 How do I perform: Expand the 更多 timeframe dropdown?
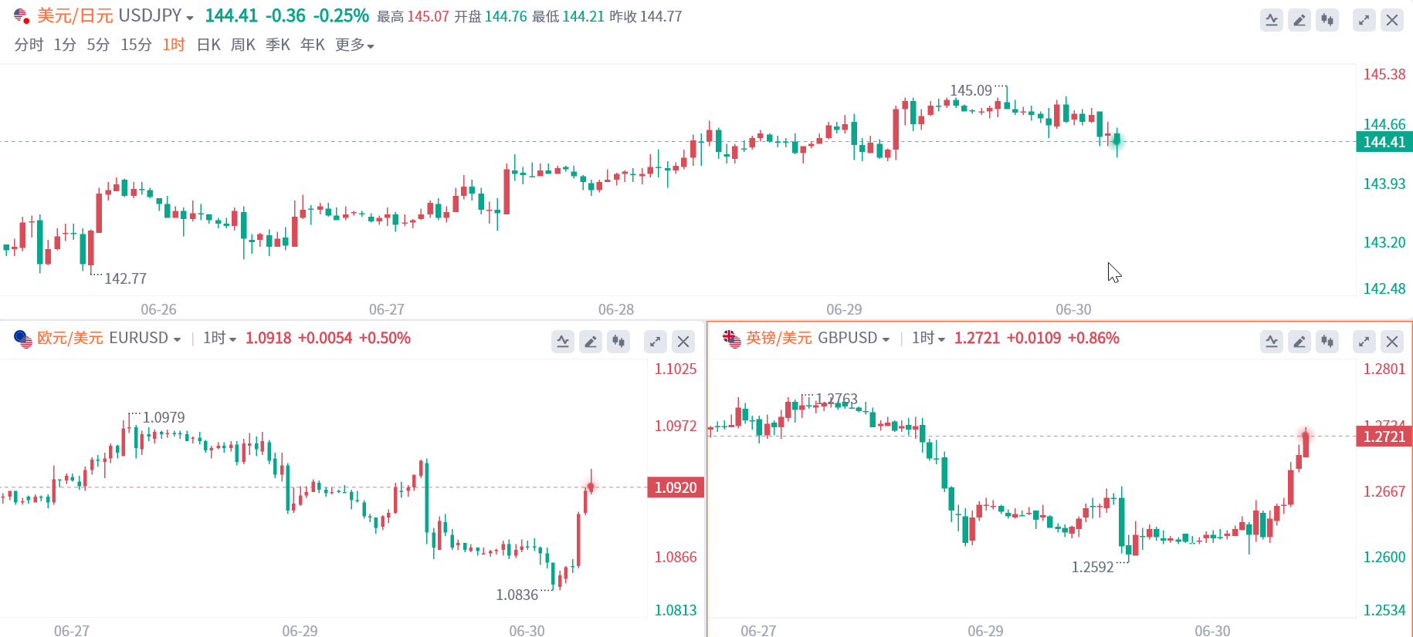click(x=354, y=45)
